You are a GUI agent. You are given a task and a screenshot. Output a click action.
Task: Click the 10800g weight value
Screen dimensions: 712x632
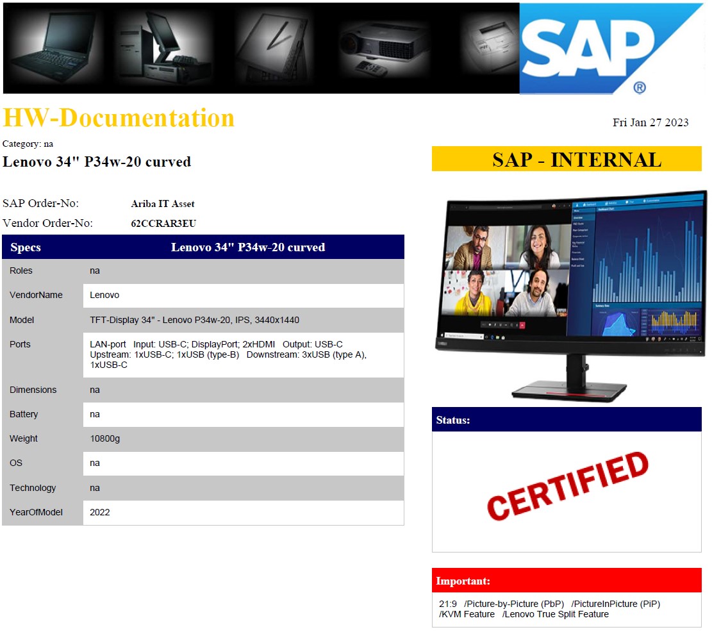[x=105, y=438]
